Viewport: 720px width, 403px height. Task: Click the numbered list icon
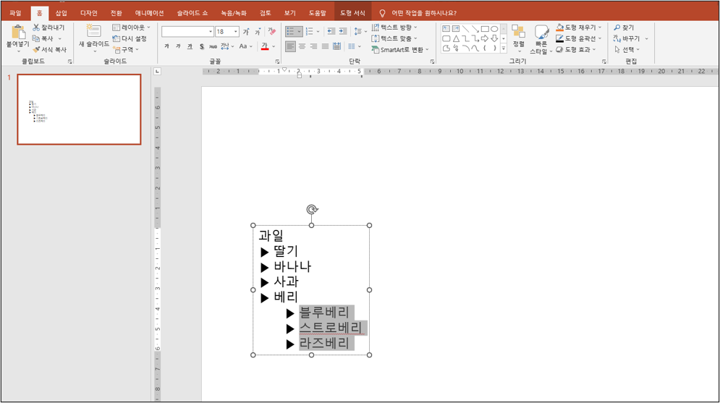pyautogui.click(x=310, y=32)
